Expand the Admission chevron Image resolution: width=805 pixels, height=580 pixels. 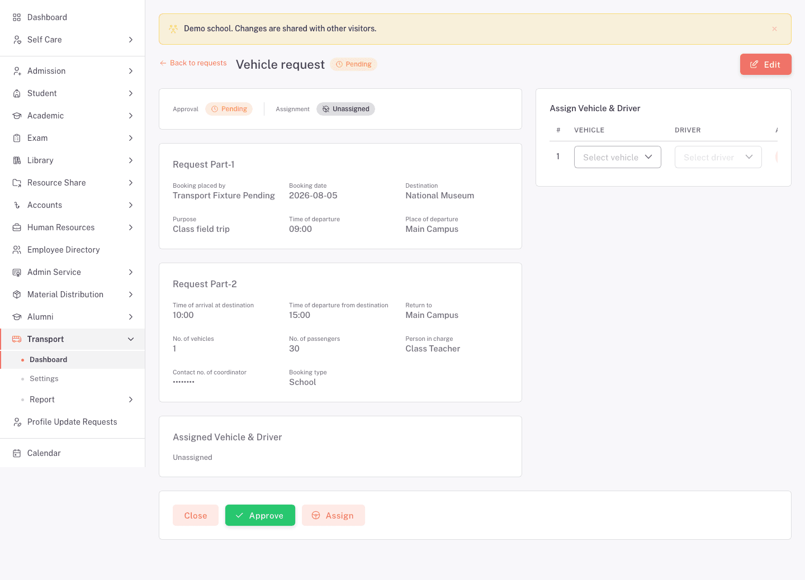click(x=131, y=71)
